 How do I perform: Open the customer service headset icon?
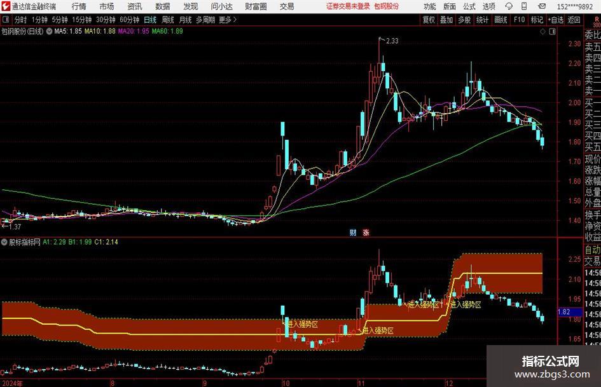coord(509,6)
